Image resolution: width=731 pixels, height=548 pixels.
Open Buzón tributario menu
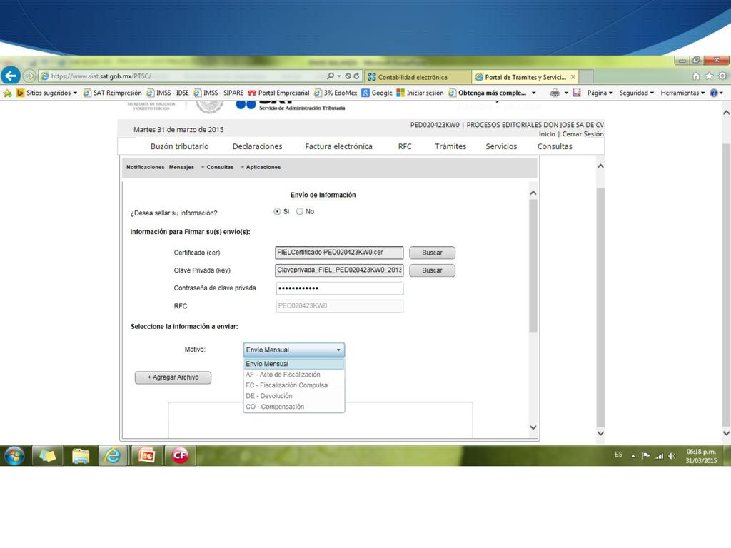pos(179,146)
